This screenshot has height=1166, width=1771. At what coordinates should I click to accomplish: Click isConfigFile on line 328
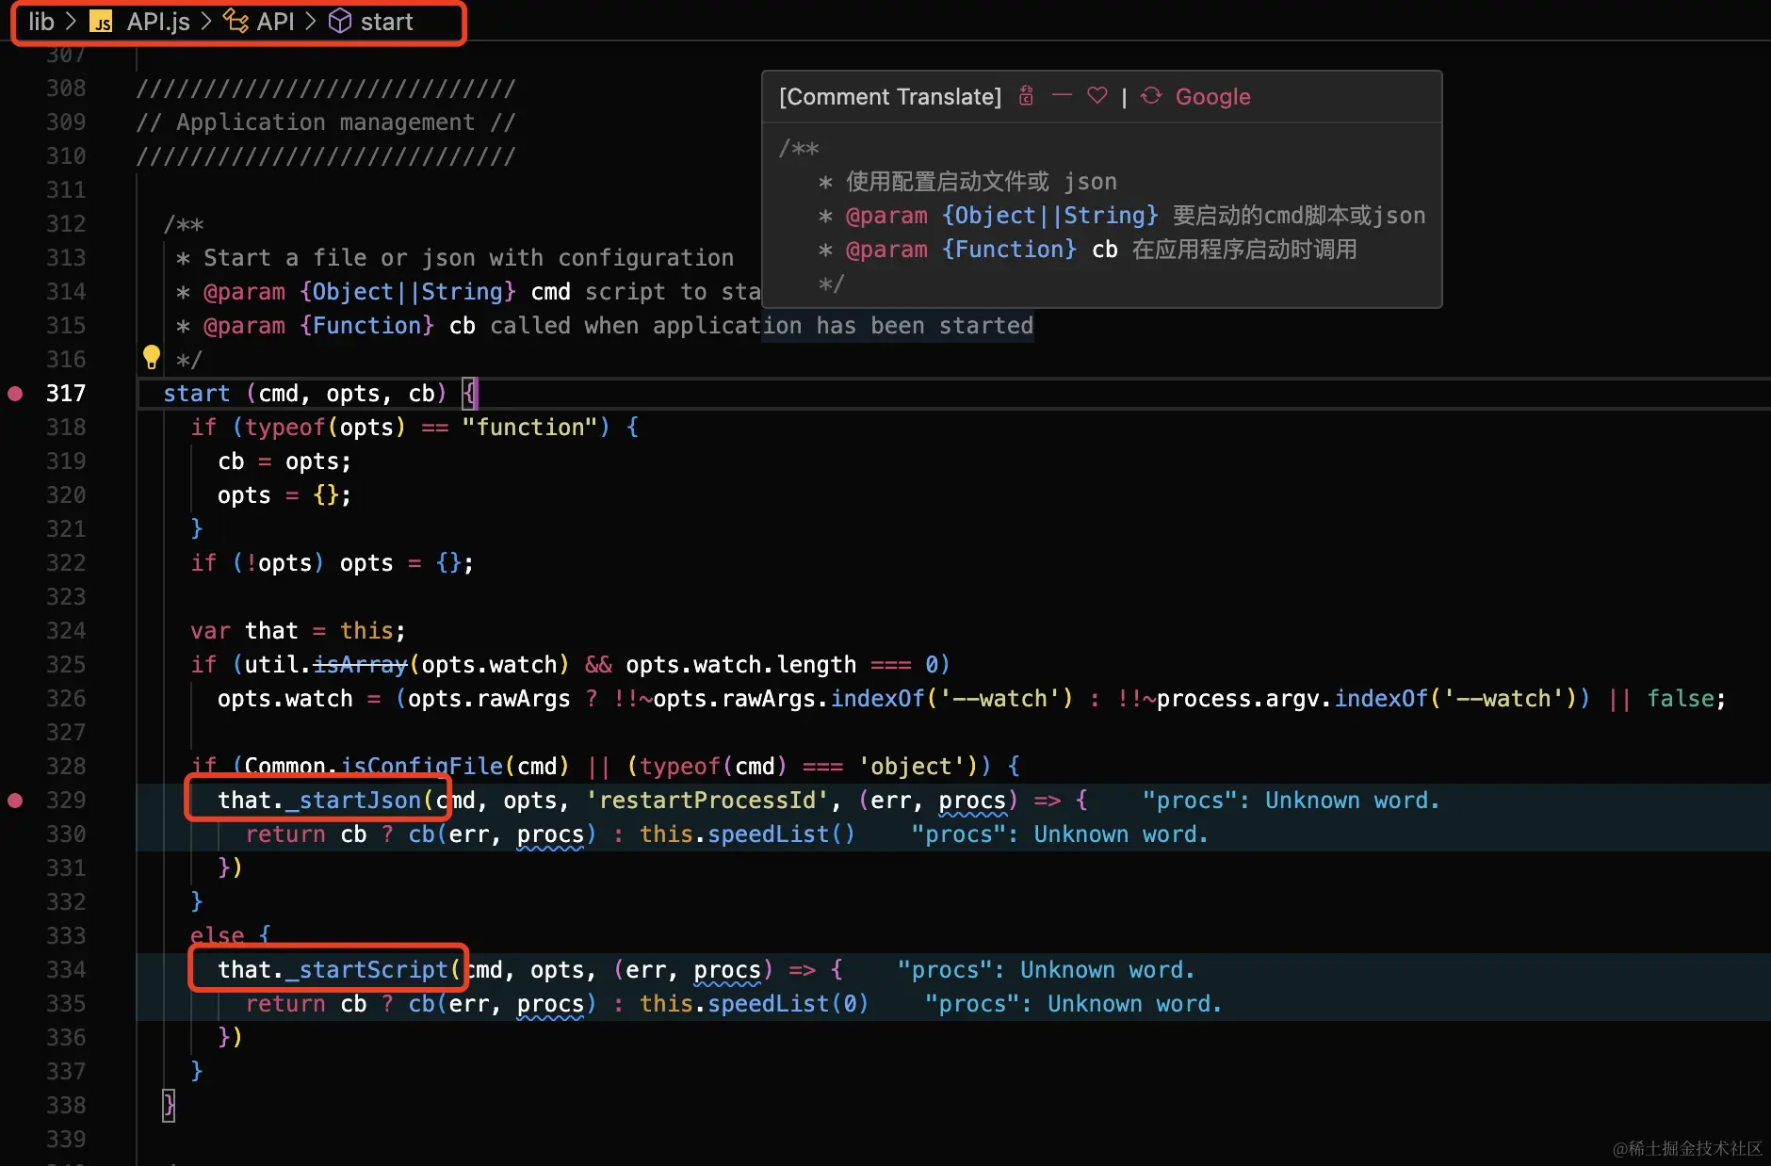click(x=421, y=767)
